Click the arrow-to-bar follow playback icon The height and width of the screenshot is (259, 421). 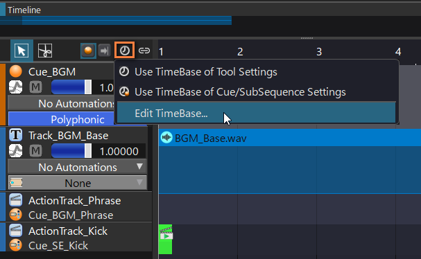coord(104,51)
